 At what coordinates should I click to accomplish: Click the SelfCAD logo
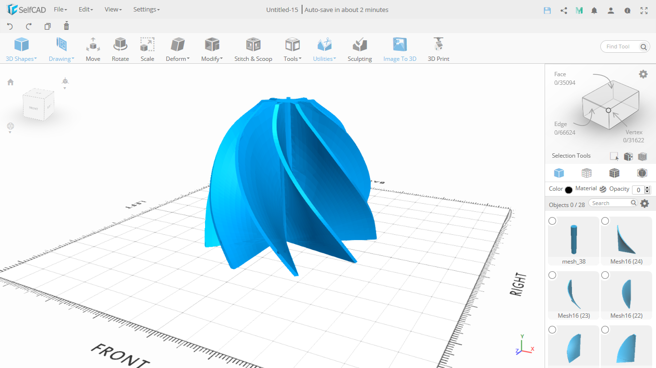tap(26, 10)
